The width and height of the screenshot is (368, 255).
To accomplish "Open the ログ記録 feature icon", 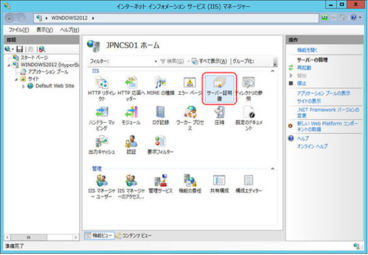I will [161, 115].
